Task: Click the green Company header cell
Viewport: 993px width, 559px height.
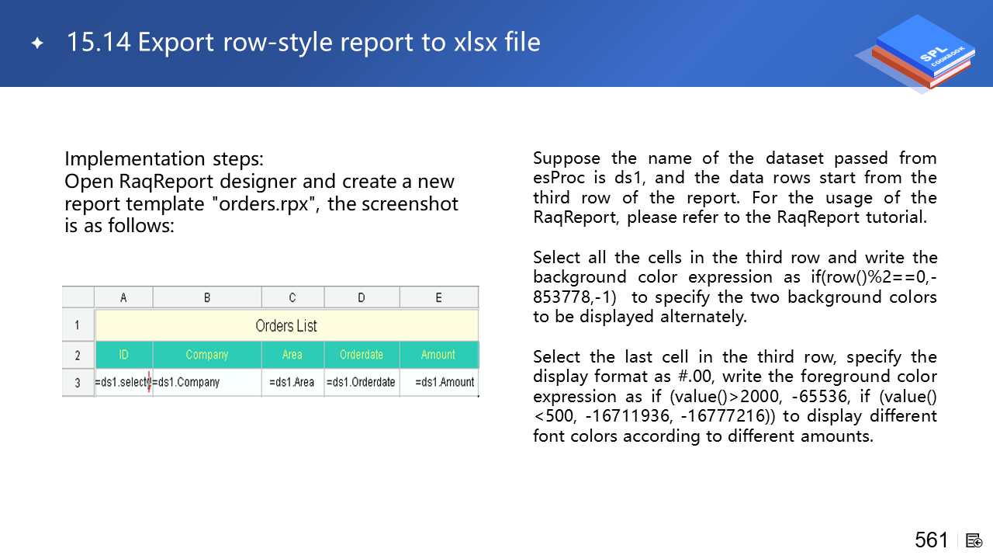Action: pyautogui.click(x=207, y=355)
